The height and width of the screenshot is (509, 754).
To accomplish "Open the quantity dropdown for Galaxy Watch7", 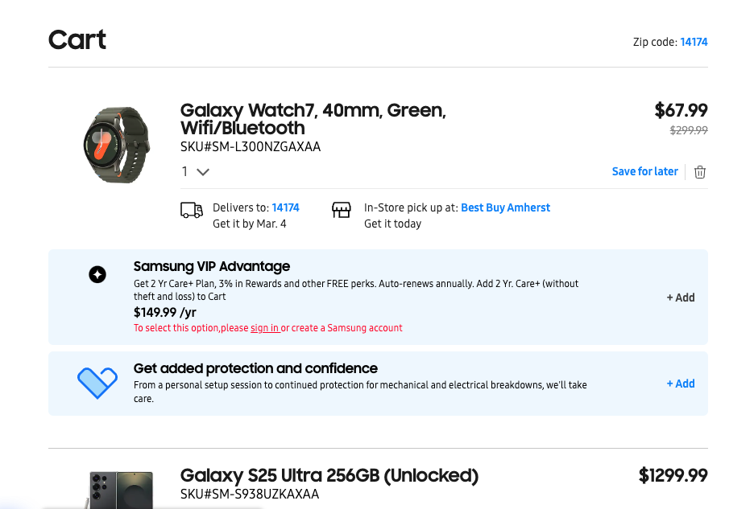I will tap(194, 171).
